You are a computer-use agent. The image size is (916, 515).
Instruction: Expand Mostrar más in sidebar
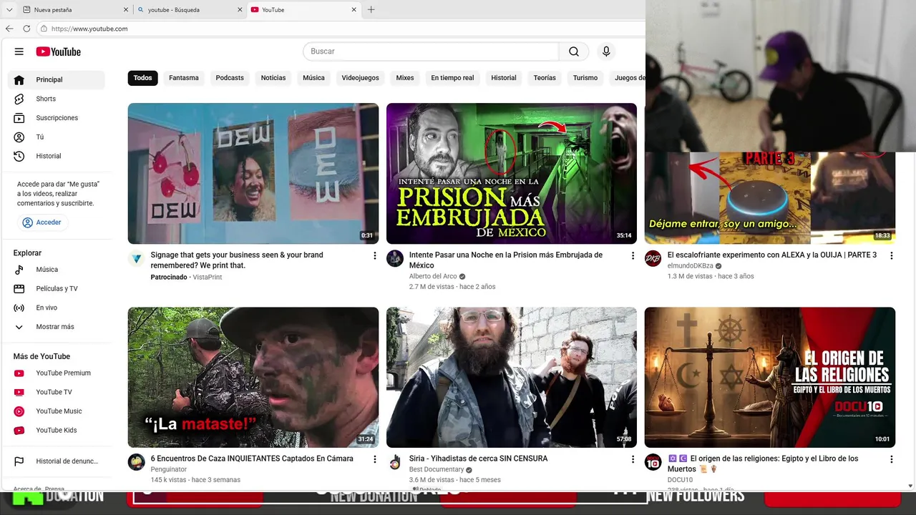pyautogui.click(x=57, y=327)
